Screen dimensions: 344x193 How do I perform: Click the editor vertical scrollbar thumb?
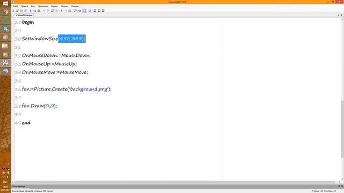pos(342,129)
